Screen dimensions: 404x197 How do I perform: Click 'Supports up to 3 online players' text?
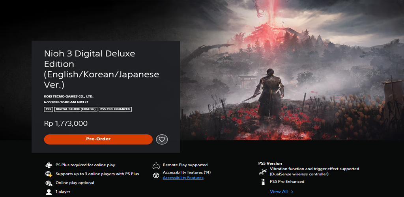97,174
